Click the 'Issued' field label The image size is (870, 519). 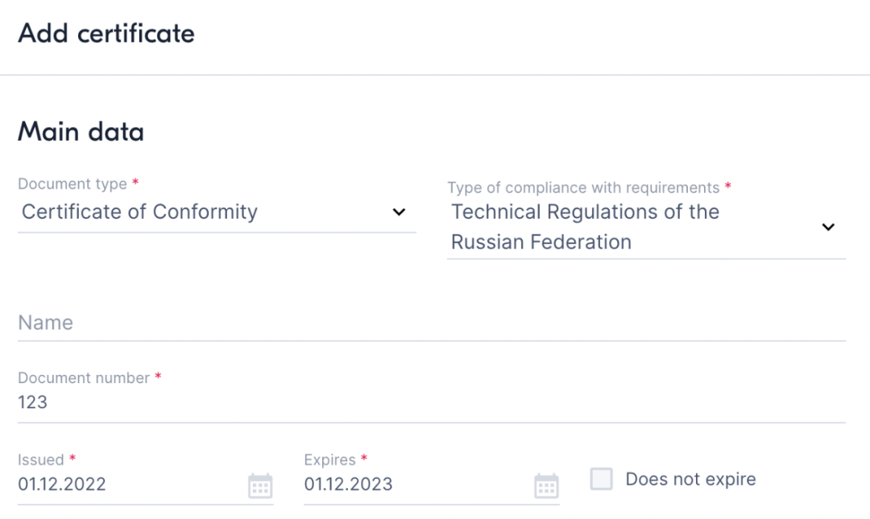[40, 460]
